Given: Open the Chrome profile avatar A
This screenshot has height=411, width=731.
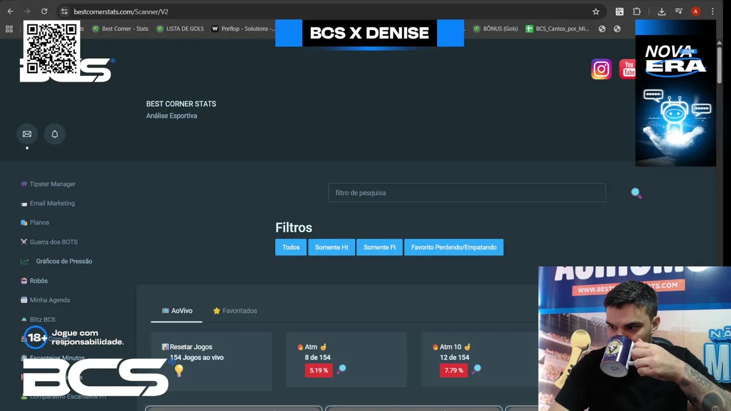Looking at the screenshot, I should pyautogui.click(x=696, y=11).
